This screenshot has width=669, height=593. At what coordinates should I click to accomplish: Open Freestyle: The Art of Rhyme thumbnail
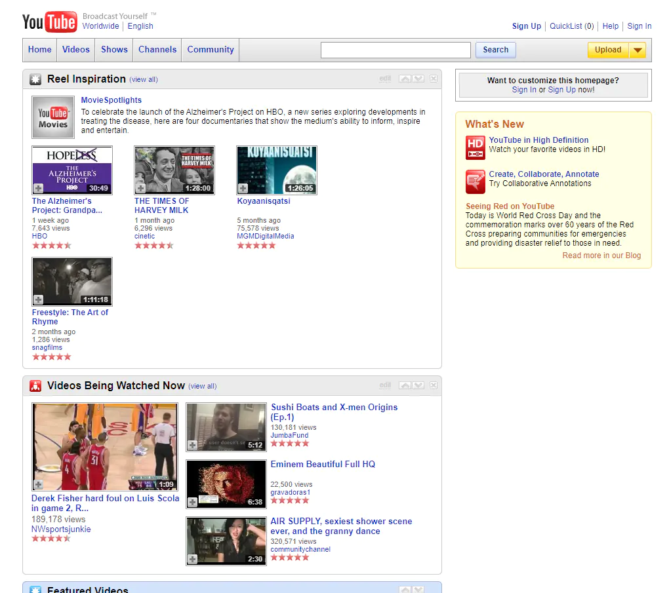[x=72, y=282]
